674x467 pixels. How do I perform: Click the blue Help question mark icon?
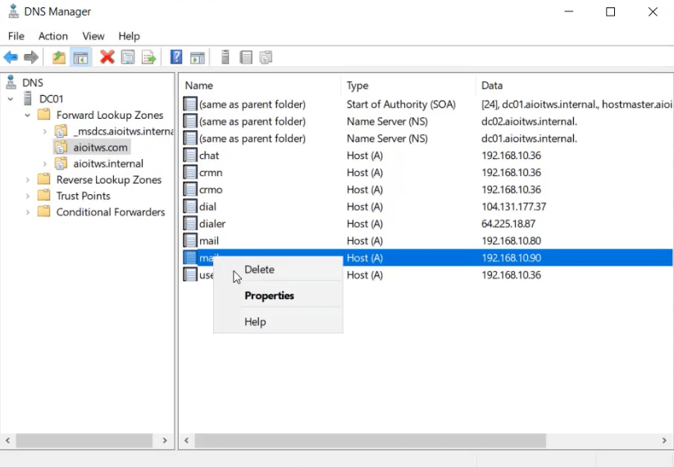[176, 57]
